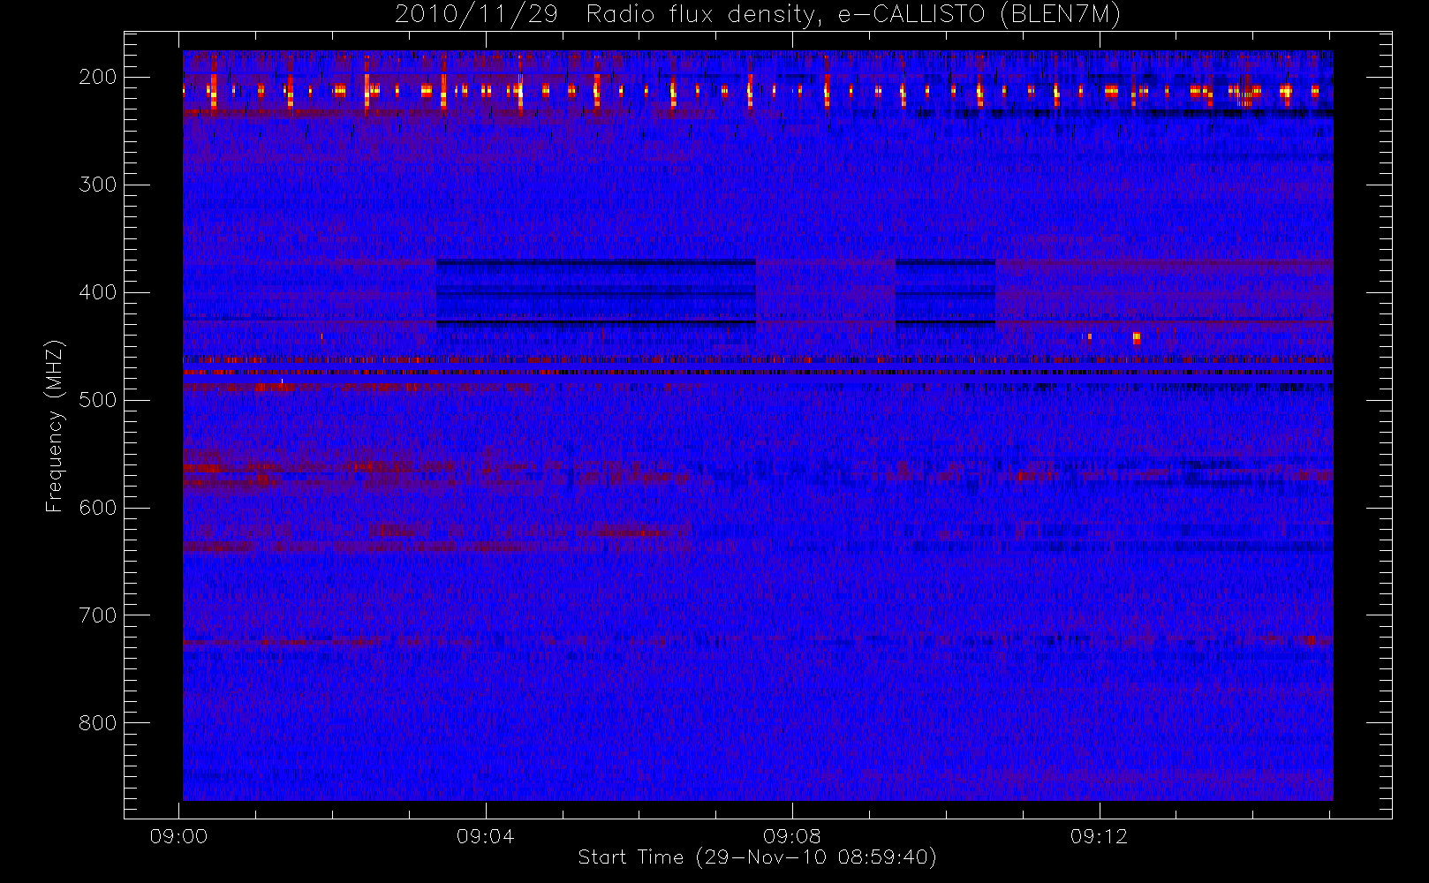Click the 09:12 time tick label
1429x883 pixels.
click(1100, 836)
